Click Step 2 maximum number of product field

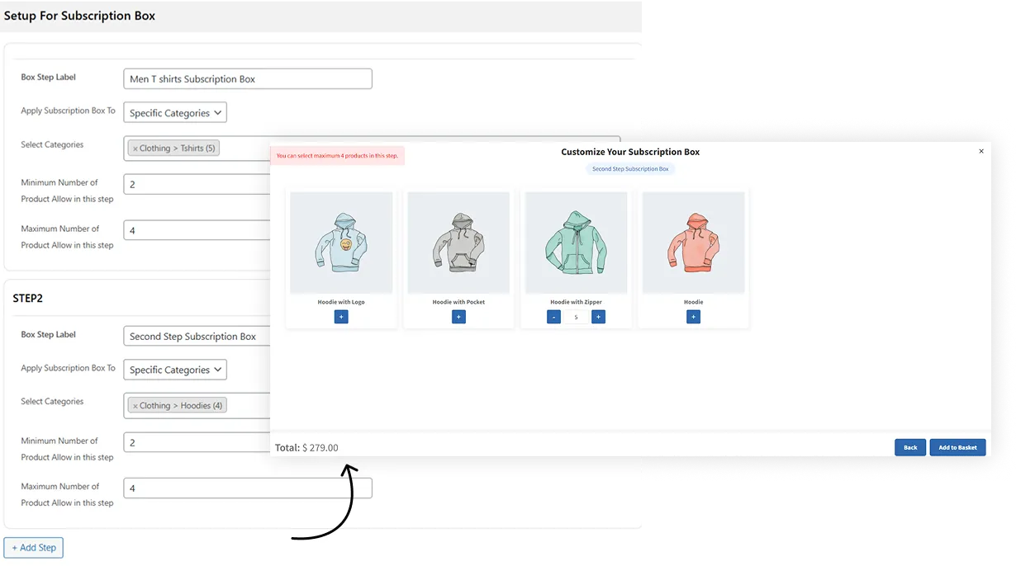[x=248, y=488]
